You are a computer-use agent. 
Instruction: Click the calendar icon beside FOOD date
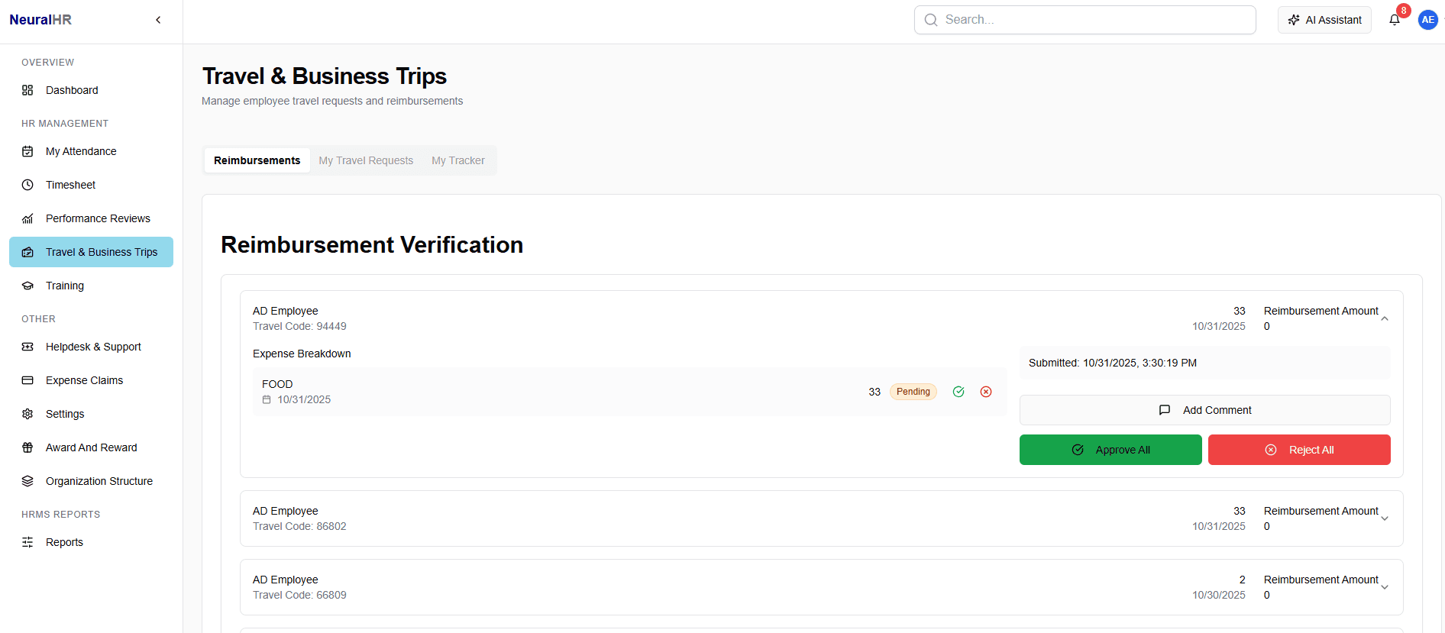tap(267, 399)
